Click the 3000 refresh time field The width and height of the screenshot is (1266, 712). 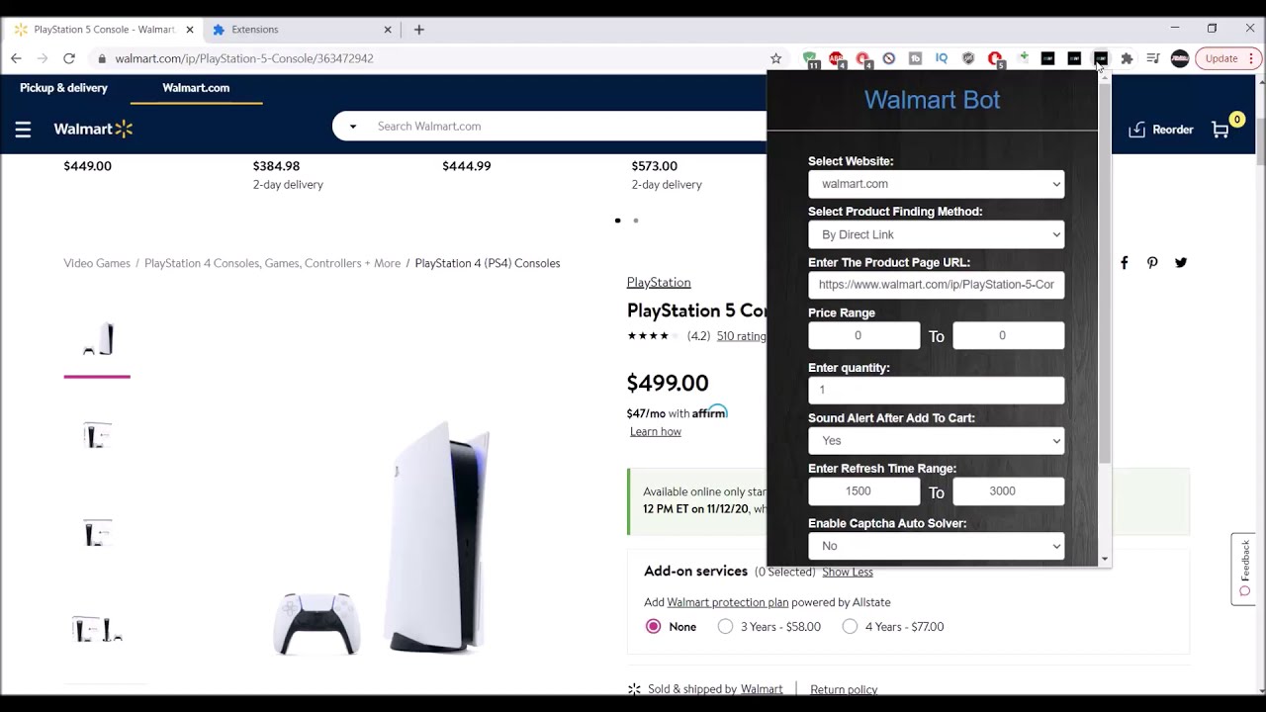coord(1008,491)
